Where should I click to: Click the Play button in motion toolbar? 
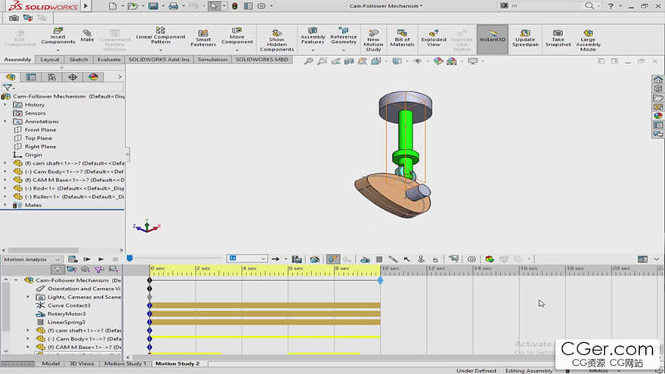click(101, 259)
